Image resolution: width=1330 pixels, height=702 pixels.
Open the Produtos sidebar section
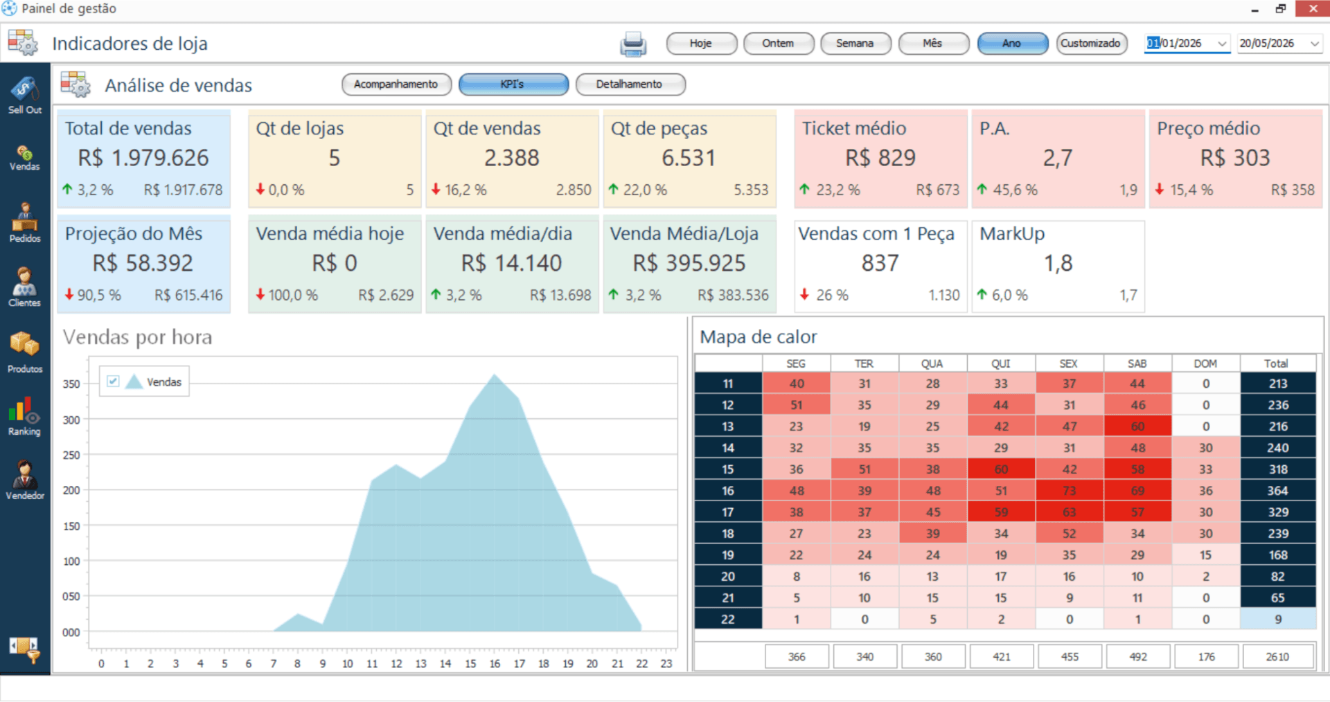click(x=25, y=352)
